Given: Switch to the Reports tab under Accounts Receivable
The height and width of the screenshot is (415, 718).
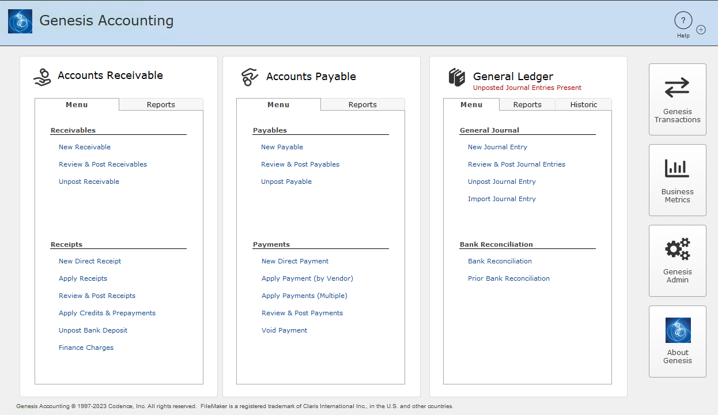Looking at the screenshot, I should [161, 104].
